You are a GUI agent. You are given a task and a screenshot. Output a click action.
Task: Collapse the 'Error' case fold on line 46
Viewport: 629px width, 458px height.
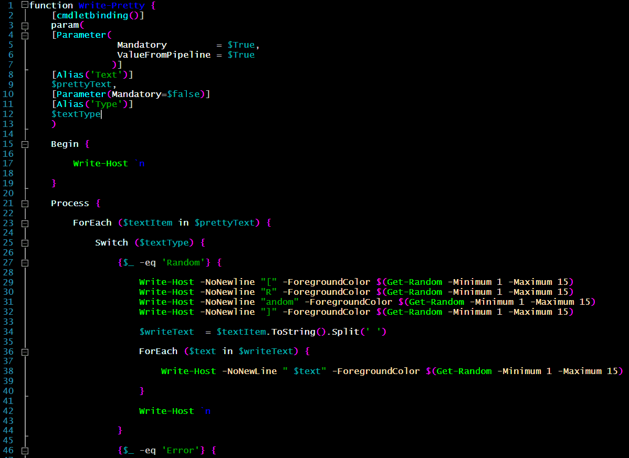click(24, 450)
